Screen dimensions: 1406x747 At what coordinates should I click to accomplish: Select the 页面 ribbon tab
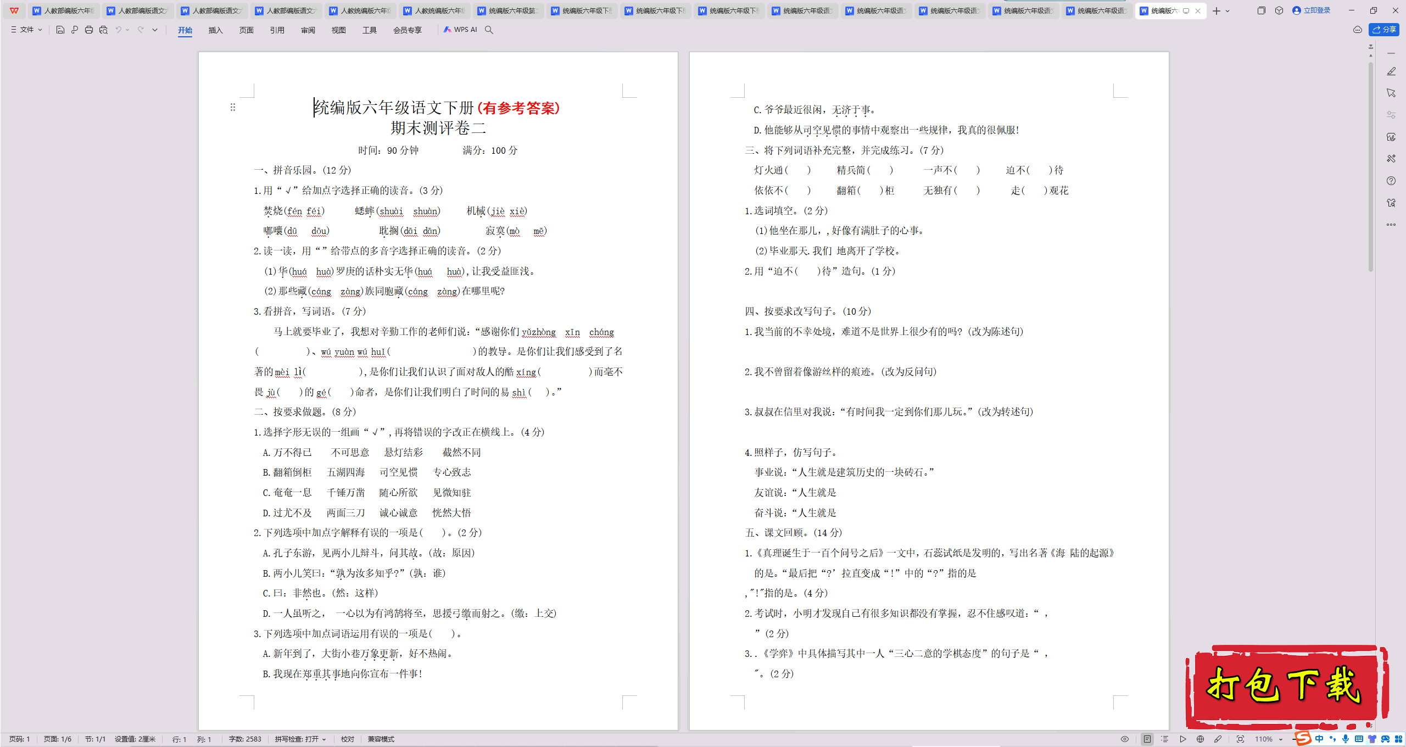coord(247,30)
